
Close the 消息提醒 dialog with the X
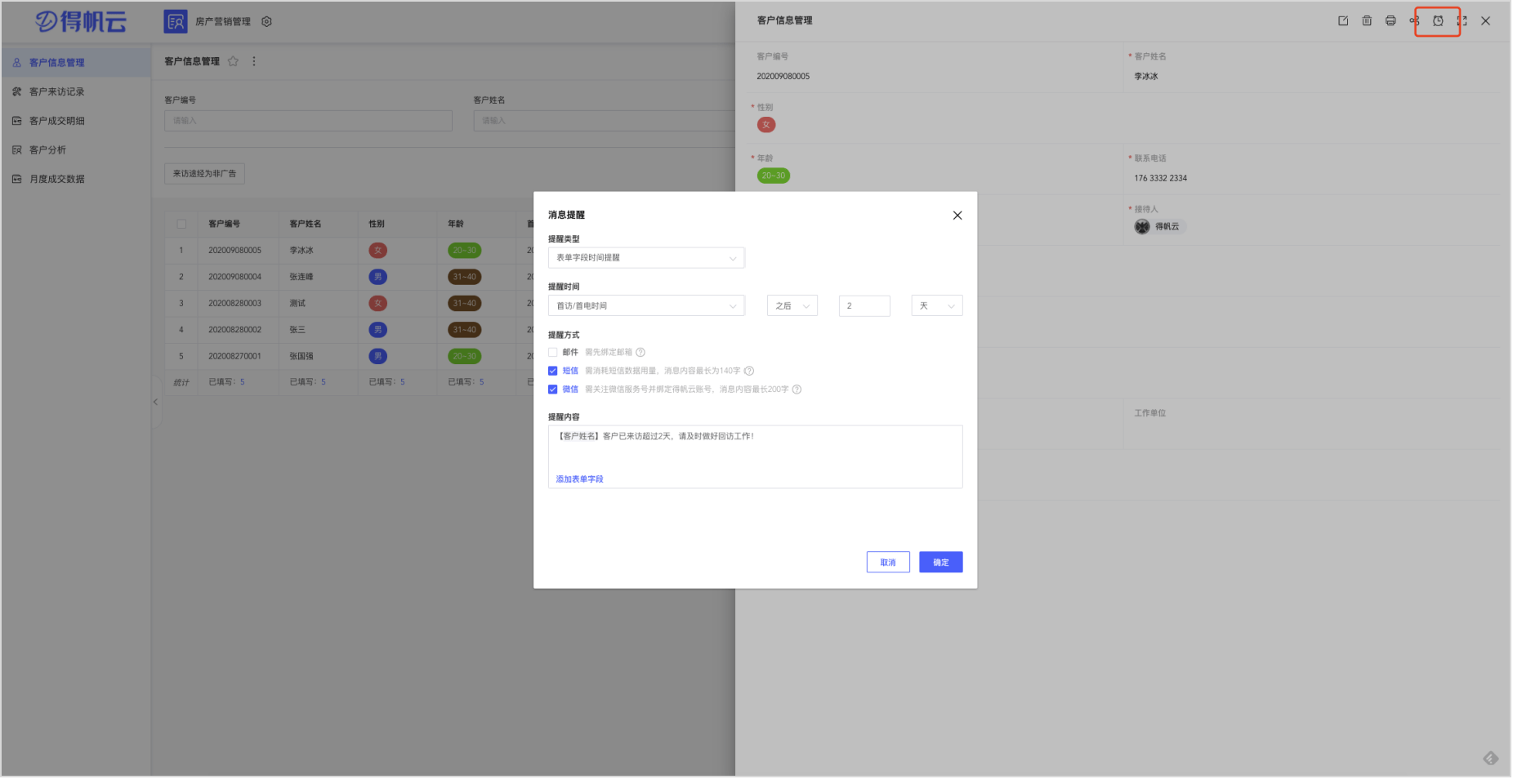click(x=958, y=216)
